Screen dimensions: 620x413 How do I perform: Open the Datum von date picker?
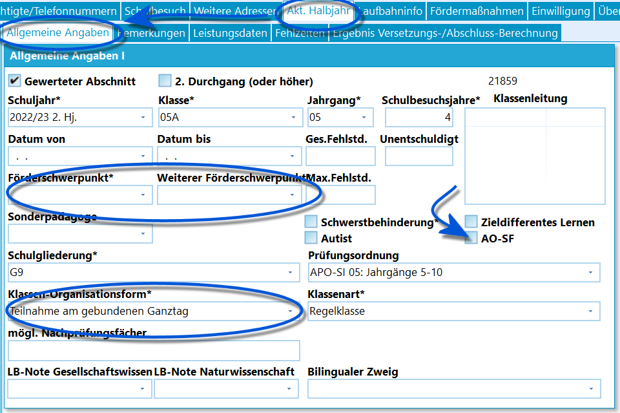[80, 156]
